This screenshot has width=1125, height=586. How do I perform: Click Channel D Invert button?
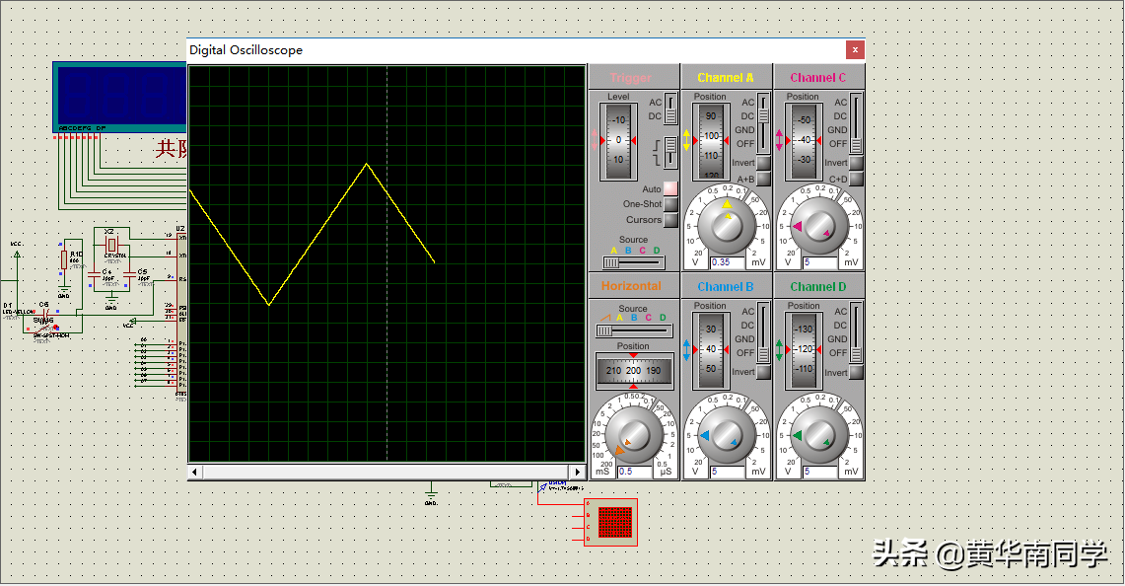[856, 372]
